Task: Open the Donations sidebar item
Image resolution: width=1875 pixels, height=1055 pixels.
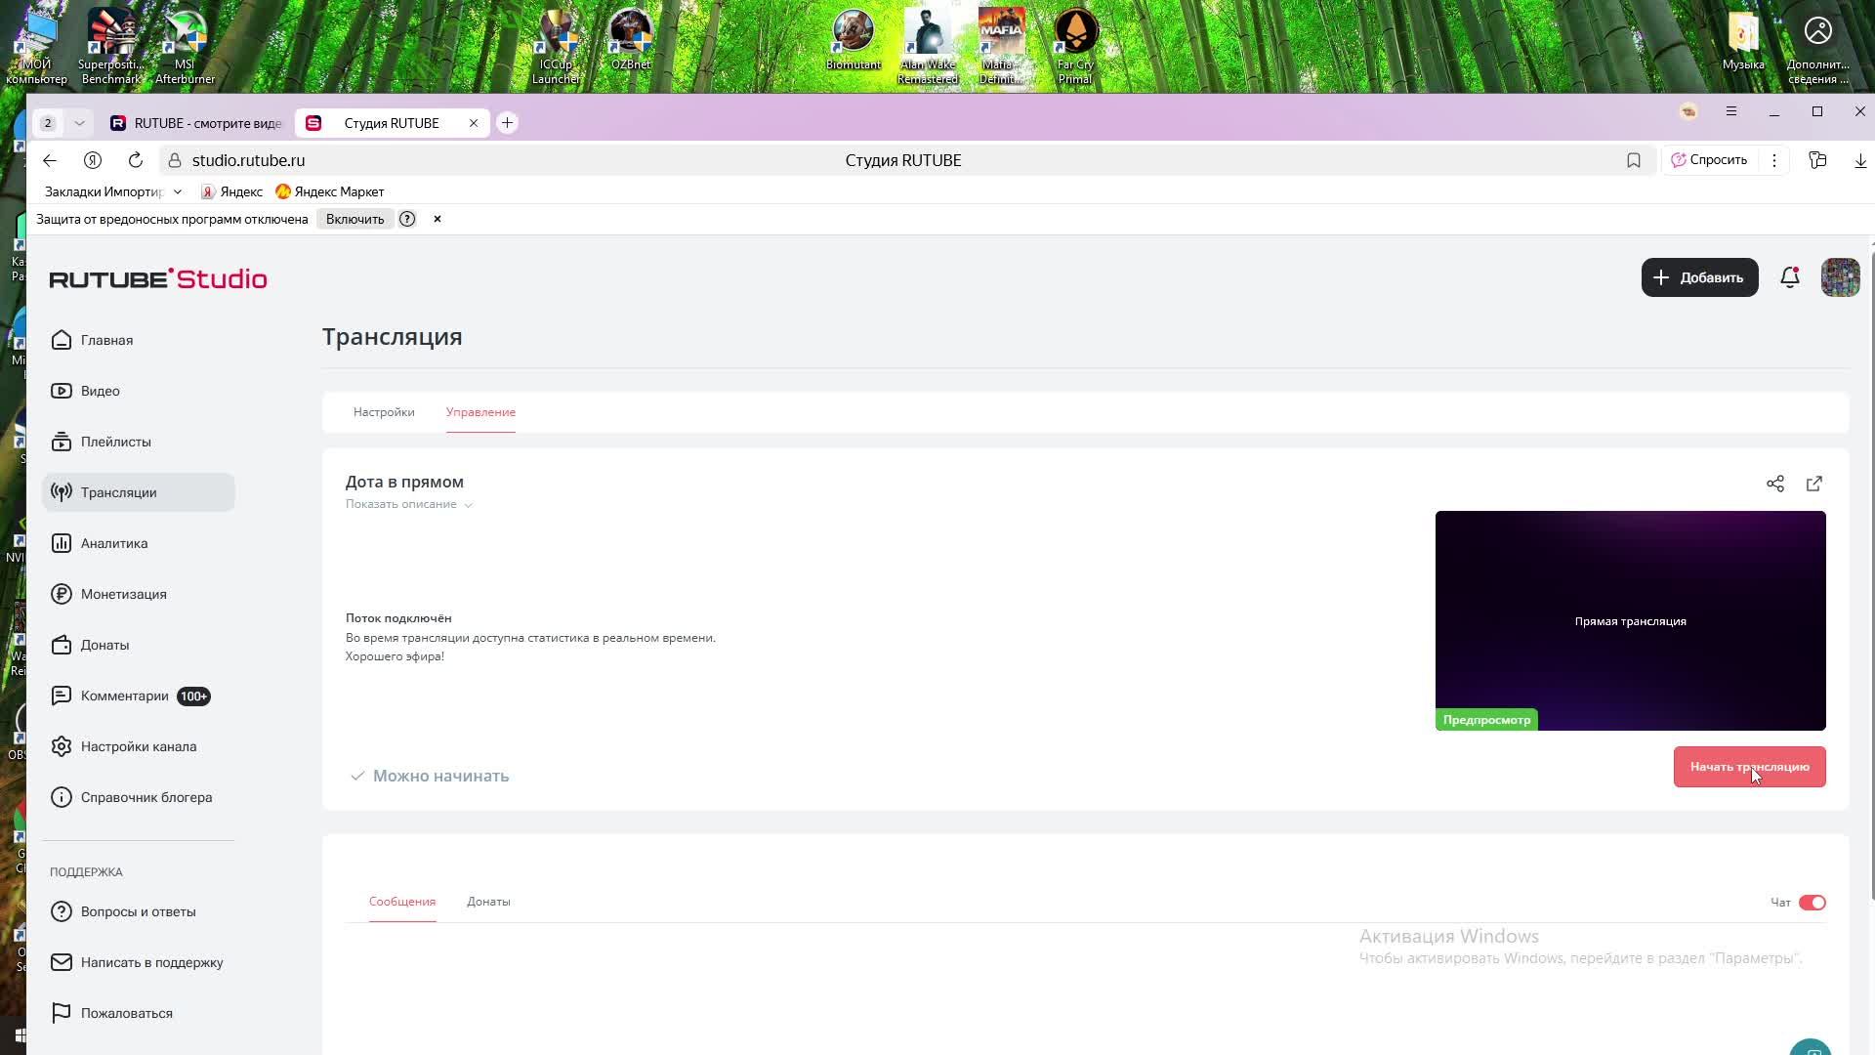Action: click(104, 645)
